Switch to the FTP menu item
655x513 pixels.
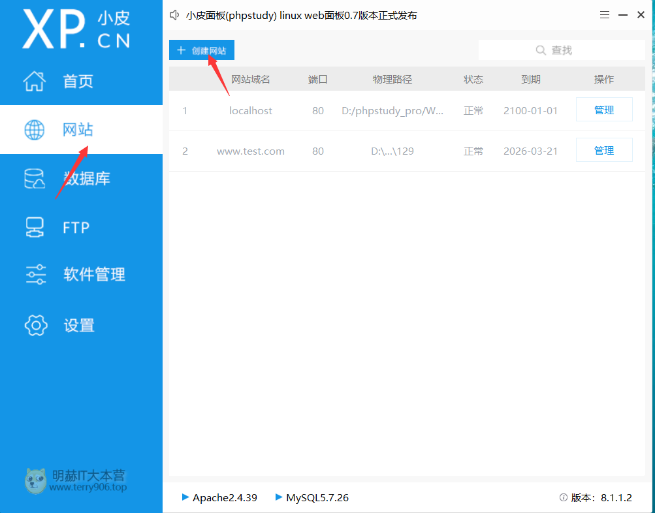tap(81, 228)
